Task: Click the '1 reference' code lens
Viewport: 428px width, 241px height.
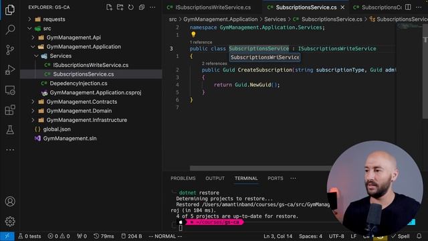Action: tap(201, 42)
